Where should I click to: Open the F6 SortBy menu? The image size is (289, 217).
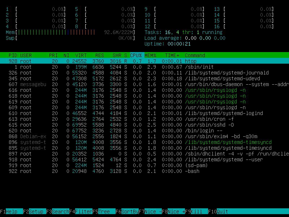click(x=127, y=212)
